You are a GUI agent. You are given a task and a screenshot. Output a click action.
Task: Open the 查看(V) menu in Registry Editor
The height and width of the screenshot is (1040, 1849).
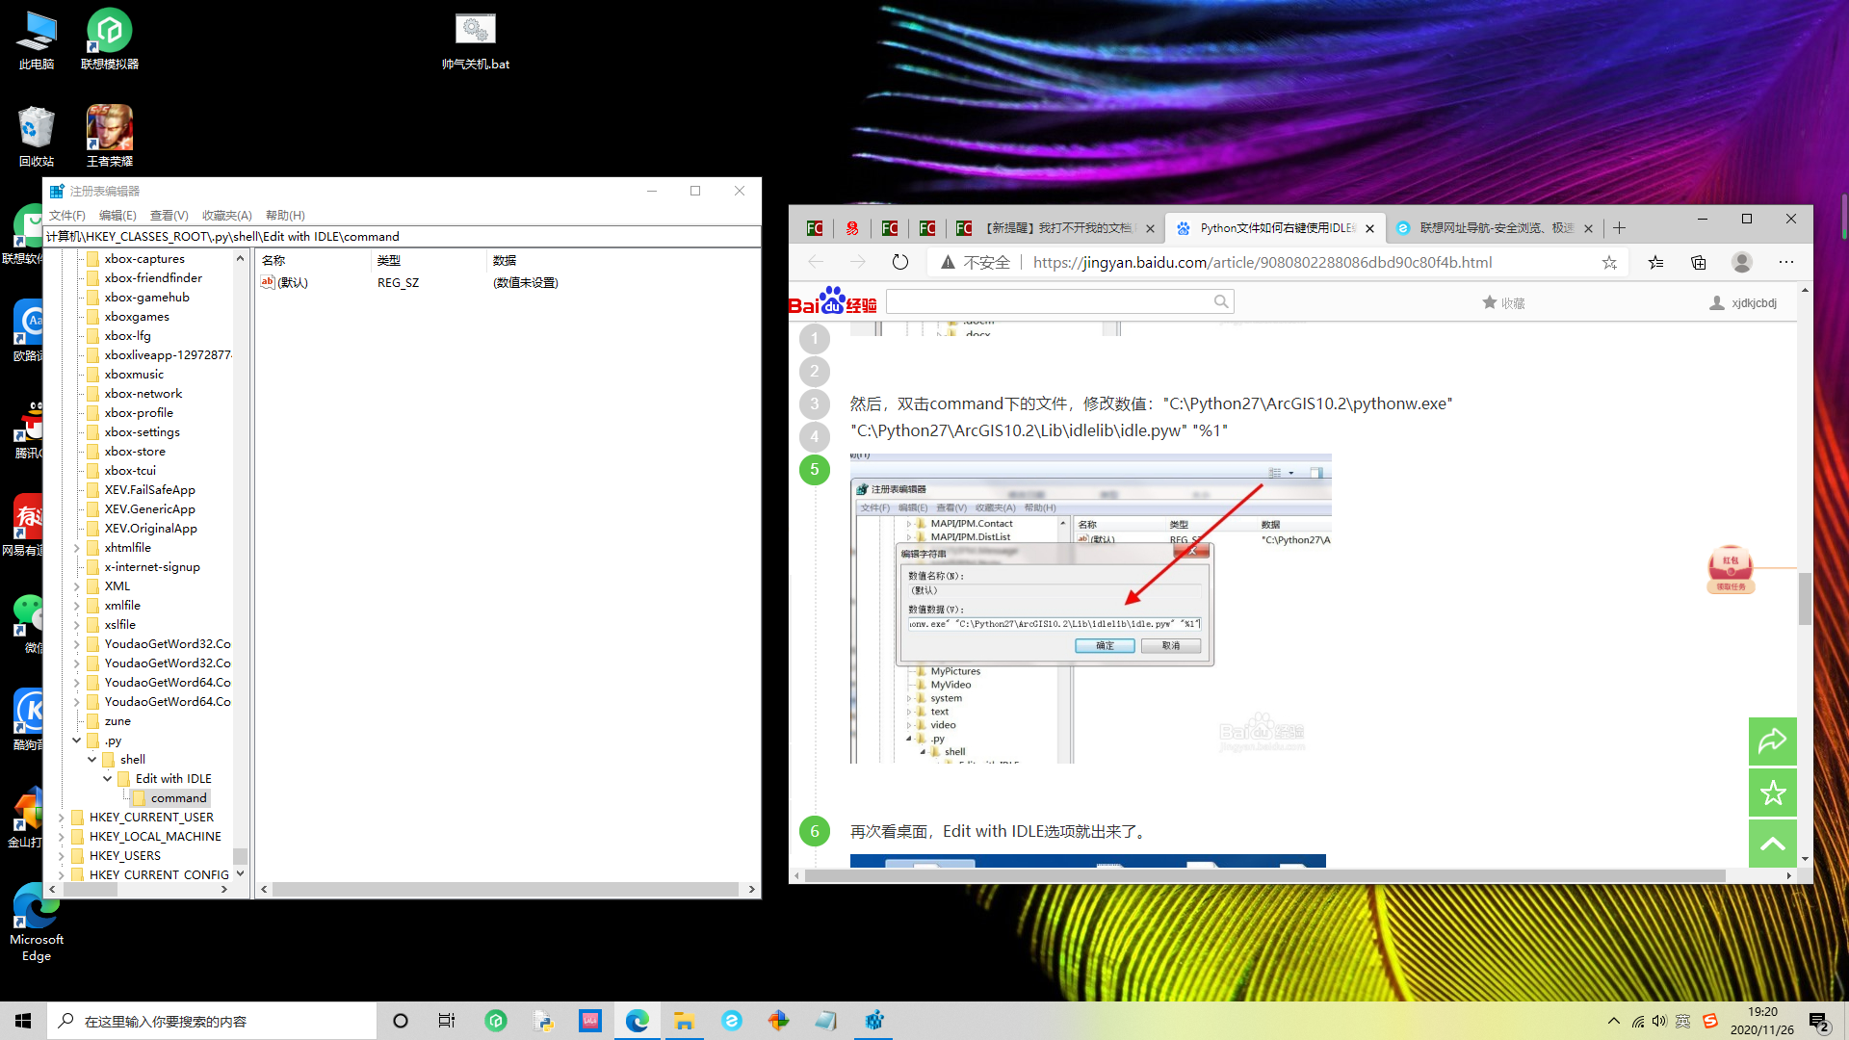click(169, 215)
